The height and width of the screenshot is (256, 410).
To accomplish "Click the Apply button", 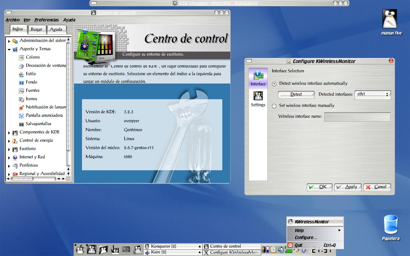I will (x=348, y=187).
